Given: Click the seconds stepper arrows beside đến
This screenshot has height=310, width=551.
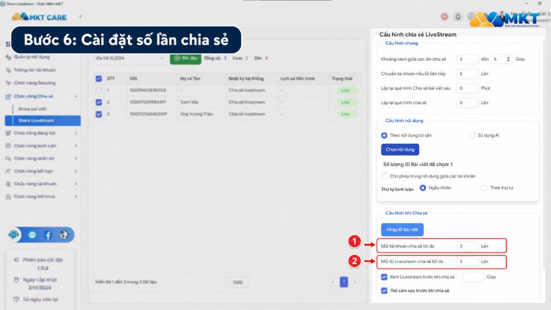Looking at the screenshot, I should [x=508, y=59].
